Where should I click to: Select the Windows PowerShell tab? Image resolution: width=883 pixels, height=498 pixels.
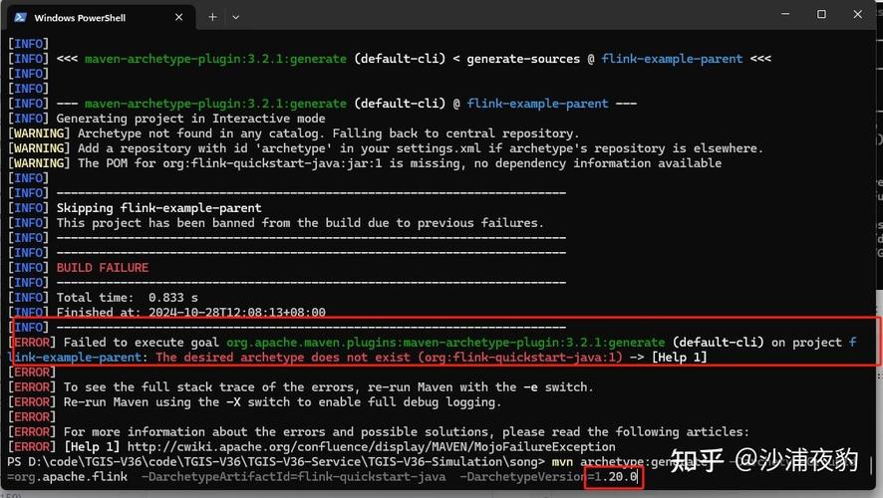tap(102, 18)
